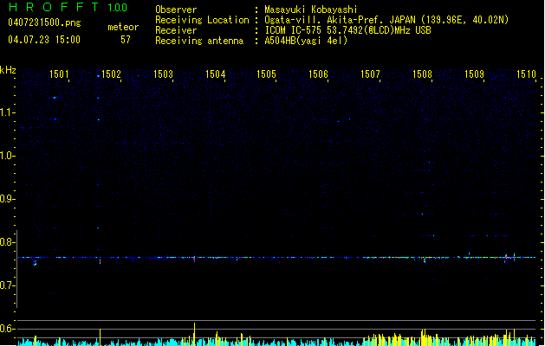
Task: Click the 1508 time axis marker
Action: pos(422,74)
